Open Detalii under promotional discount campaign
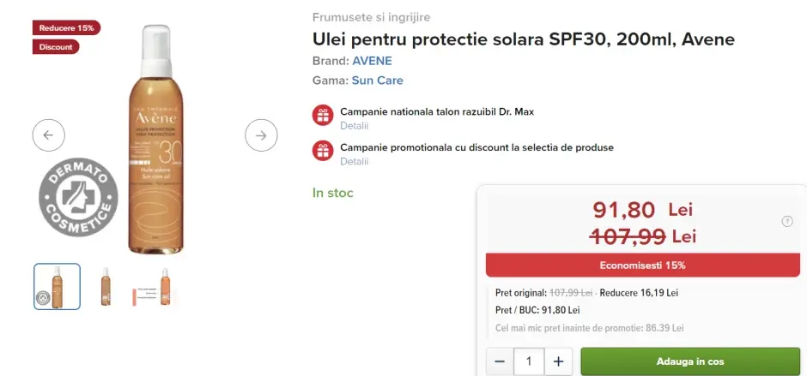 tap(354, 161)
